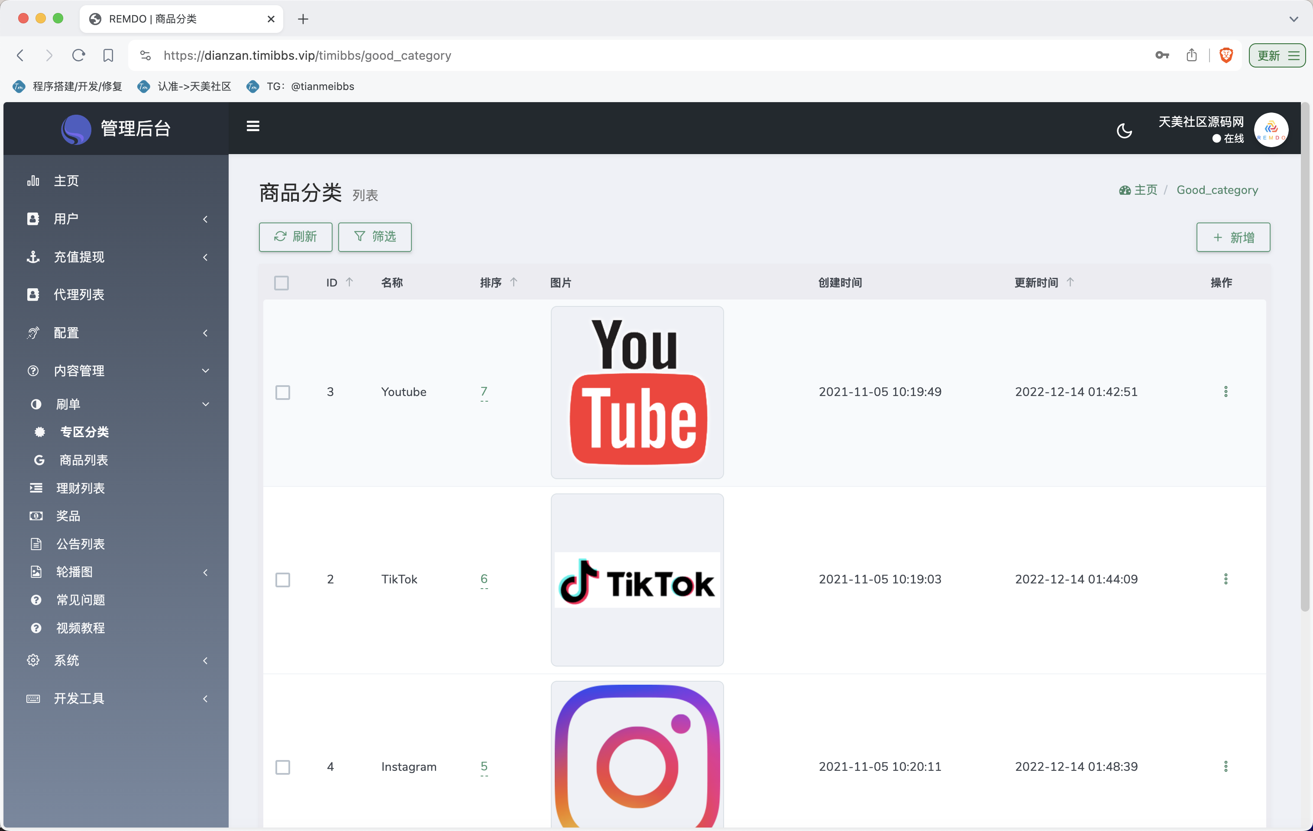This screenshot has height=831, width=1313.
Task: Click the share page icon
Action: click(x=1191, y=55)
